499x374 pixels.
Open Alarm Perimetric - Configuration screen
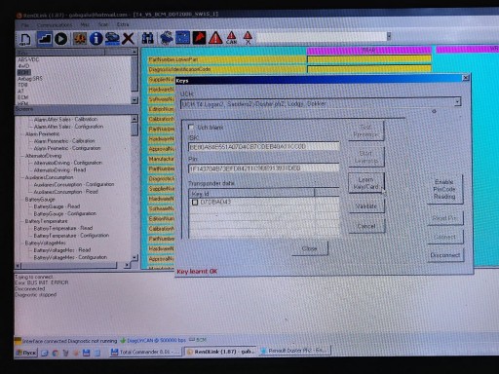click(x=67, y=148)
